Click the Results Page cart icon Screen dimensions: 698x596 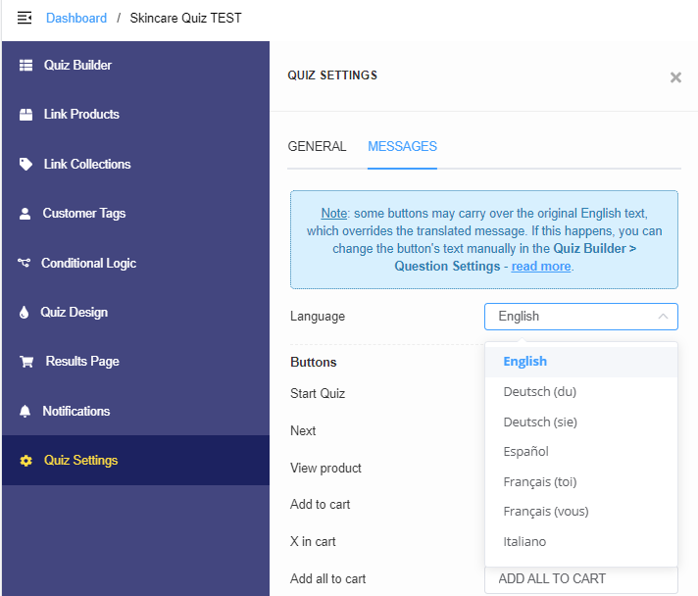(x=26, y=362)
